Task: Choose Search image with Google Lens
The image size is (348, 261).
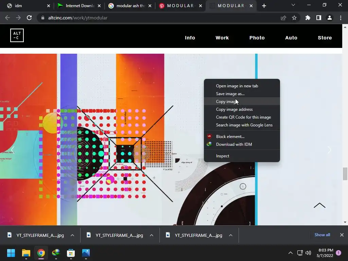Action: (x=242, y=125)
